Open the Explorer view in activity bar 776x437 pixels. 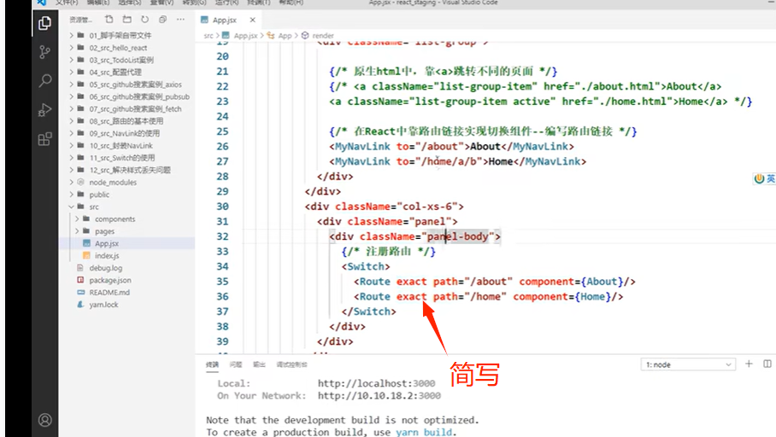pos(44,23)
